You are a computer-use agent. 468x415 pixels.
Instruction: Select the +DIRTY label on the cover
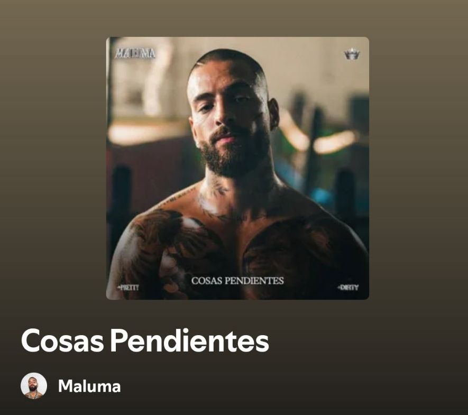348,287
